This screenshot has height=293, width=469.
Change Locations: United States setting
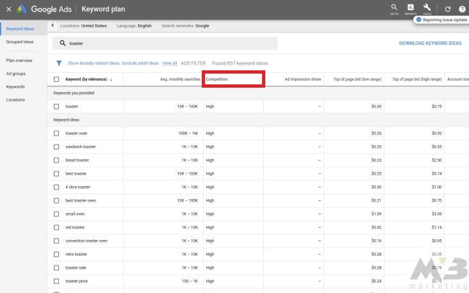point(83,26)
